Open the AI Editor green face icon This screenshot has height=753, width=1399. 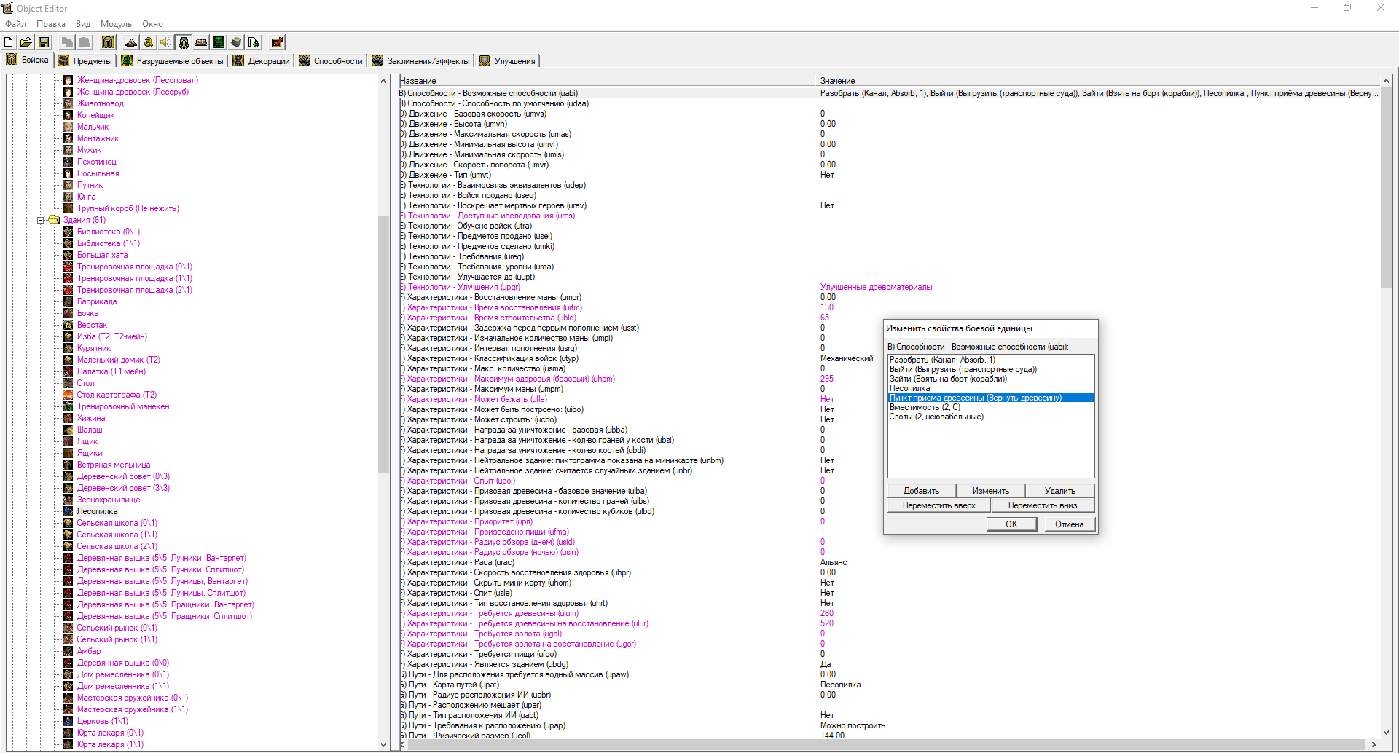click(x=219, y=42)
